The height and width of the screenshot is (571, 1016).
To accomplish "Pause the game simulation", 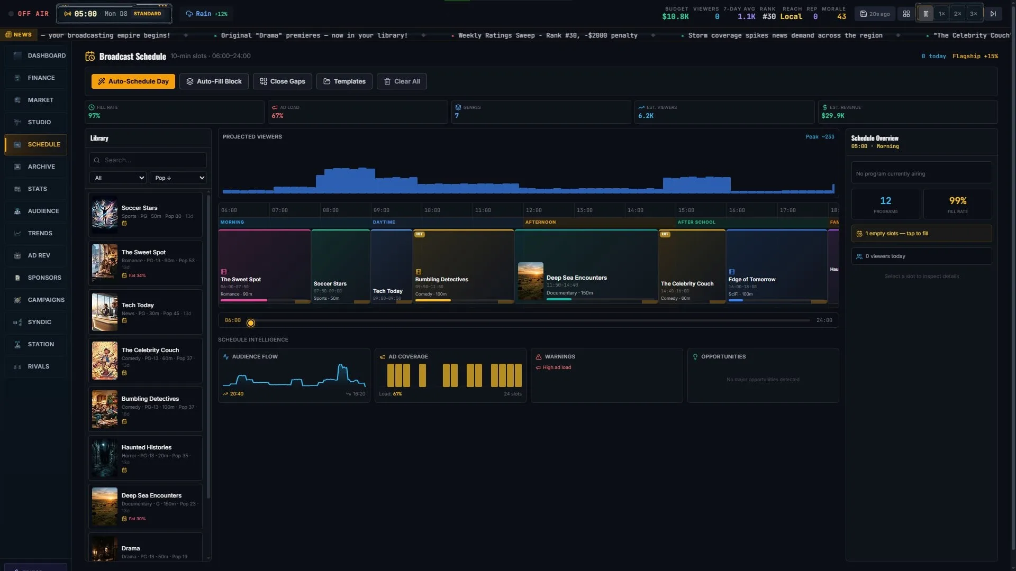I will [926, 14].
